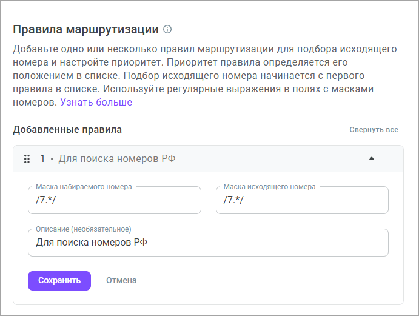419x316 pixels.
Task: Focus the Маска набираемого номера field
Action: pos(114,201)
